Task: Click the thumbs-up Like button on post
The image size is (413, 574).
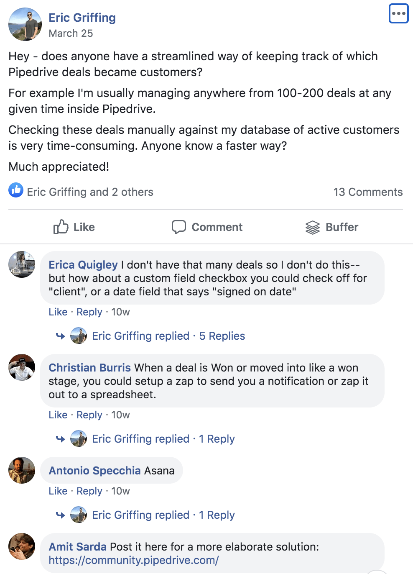Action: tap(74, 227)
